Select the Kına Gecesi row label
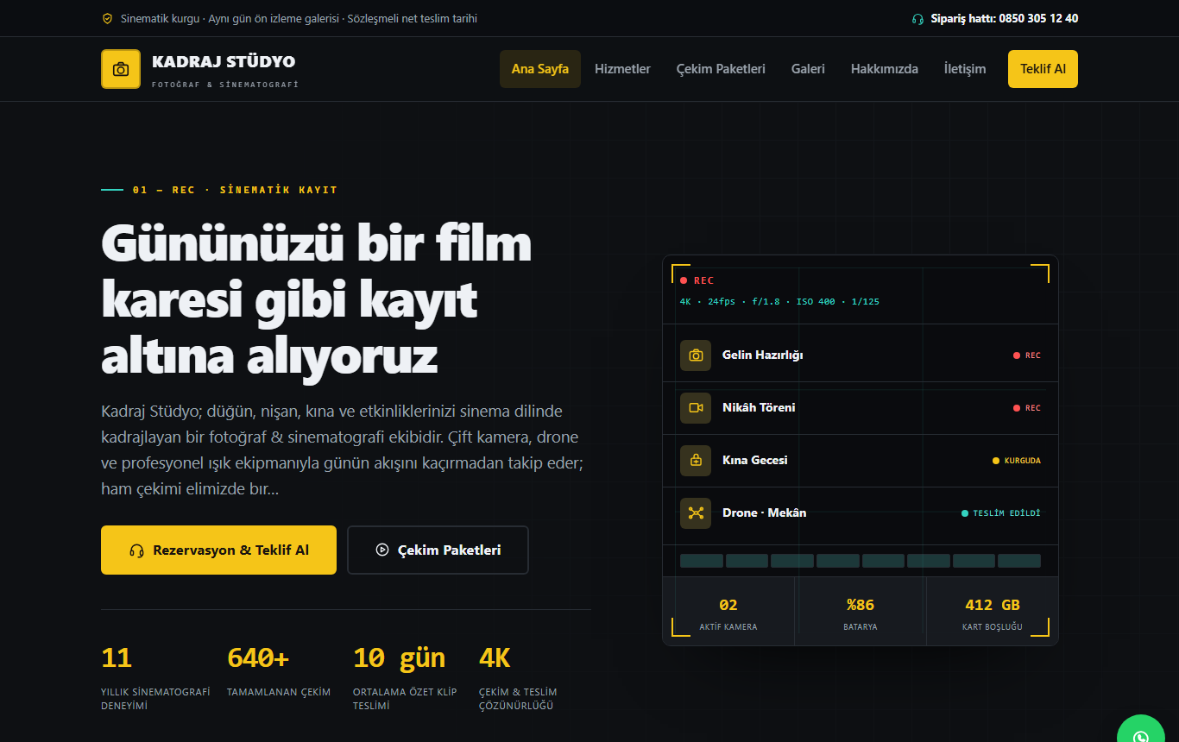 click(x=755, y=461)
